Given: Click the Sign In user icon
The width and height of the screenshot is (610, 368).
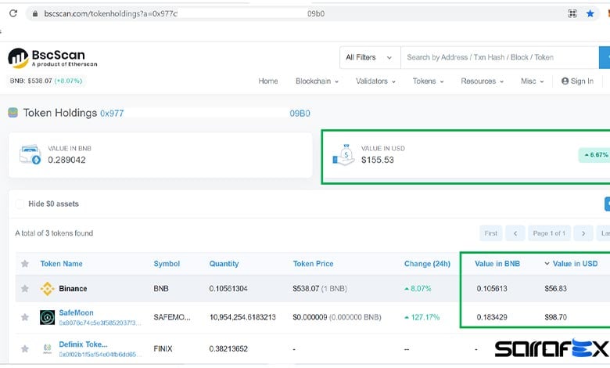Looking at the screenshot, I should pyautogui.click(x=565, y=81).
